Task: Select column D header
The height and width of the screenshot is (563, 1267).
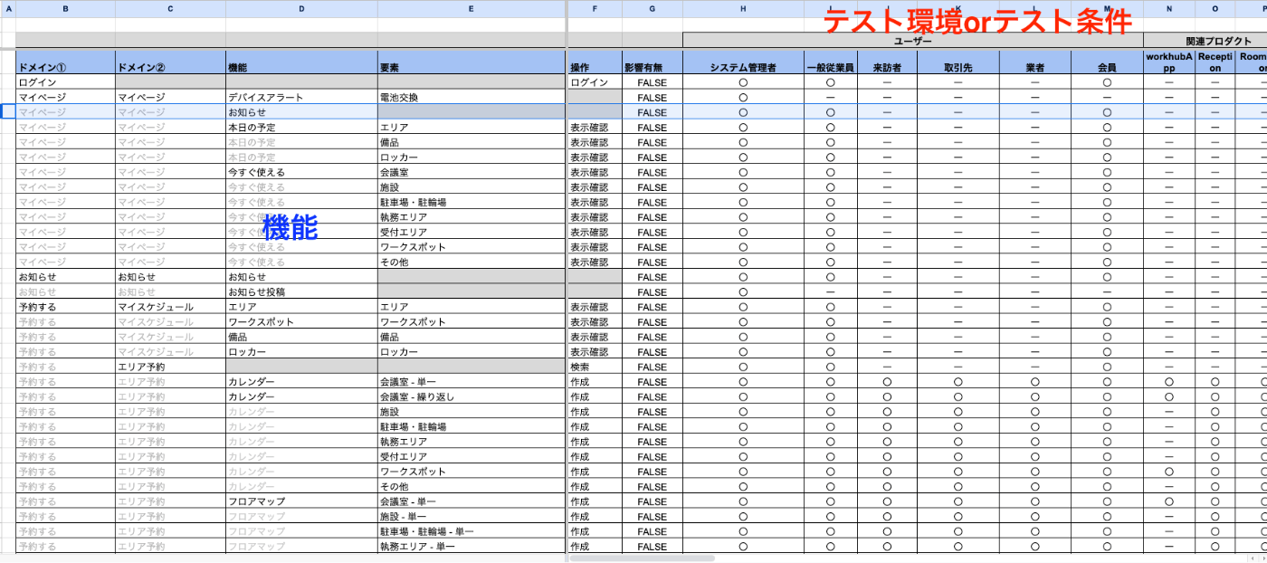Action: point(301,8)
